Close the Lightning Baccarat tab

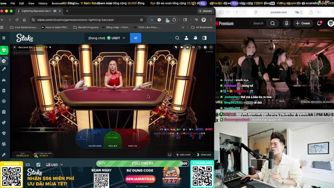[x=60, y=11]
